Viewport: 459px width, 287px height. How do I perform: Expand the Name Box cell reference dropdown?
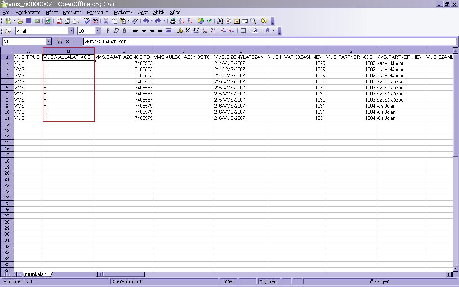(x=49, y=42)
